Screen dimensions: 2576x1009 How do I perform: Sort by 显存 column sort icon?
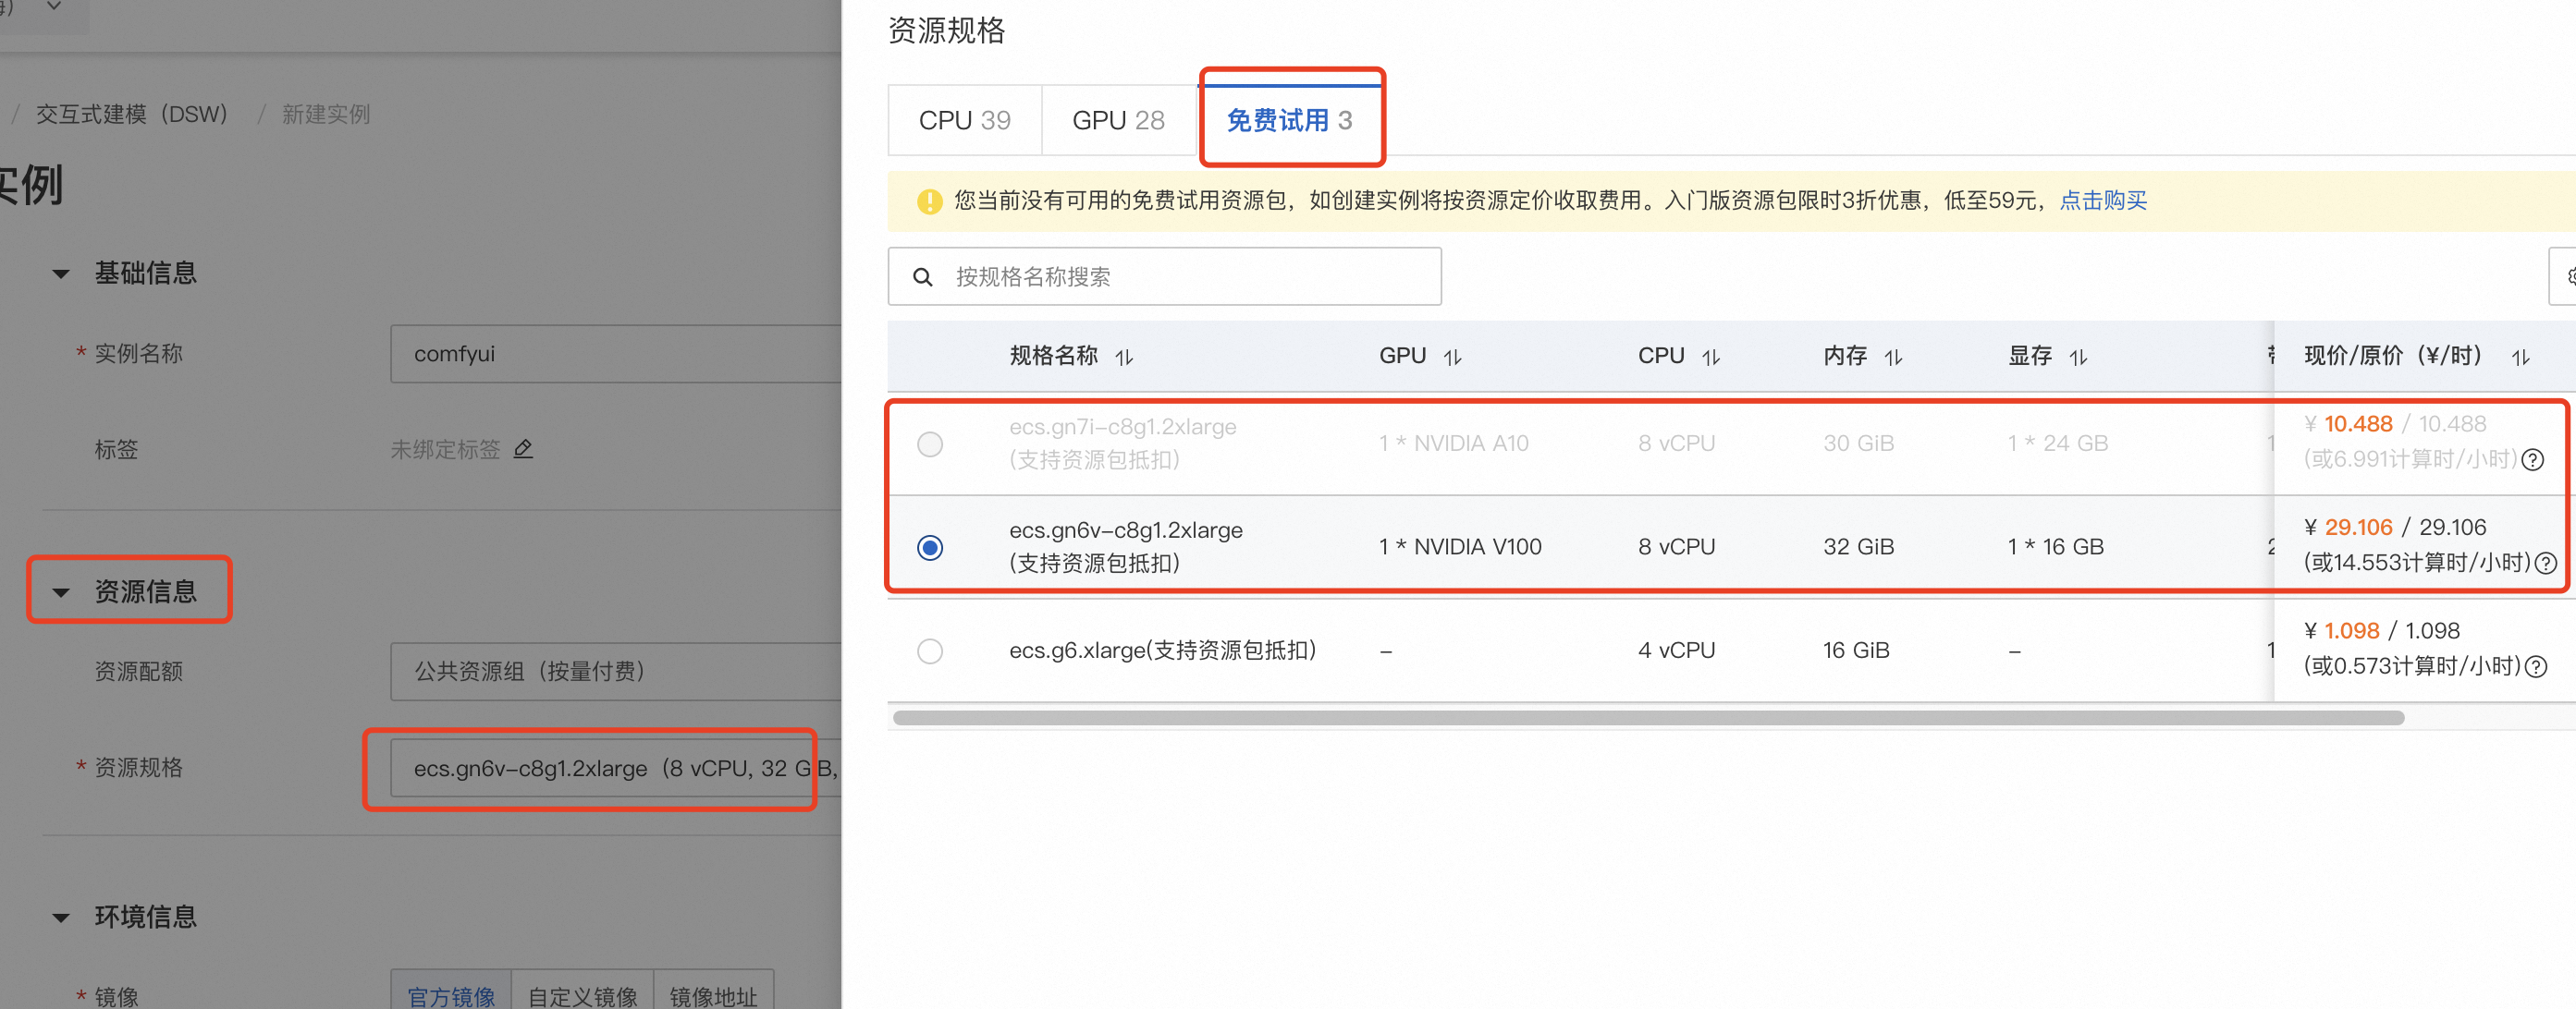(2078, 357)
